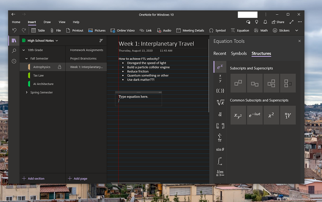Viewport: 322px width, 202px height.
Task: Enter full screen mode with arrows icon
Action: point(292,22)
